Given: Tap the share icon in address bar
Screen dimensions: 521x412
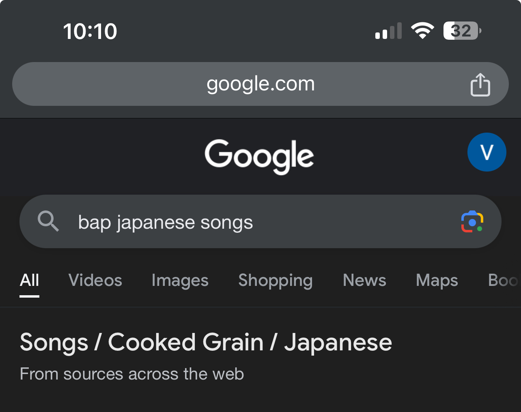Looking at the screenshot, I should click(x=480, y=84).
